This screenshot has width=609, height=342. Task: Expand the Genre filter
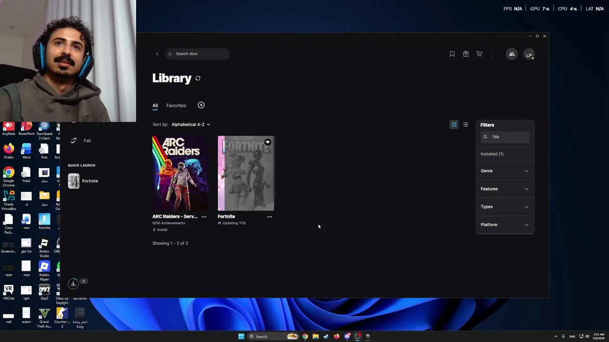point(505,171)
